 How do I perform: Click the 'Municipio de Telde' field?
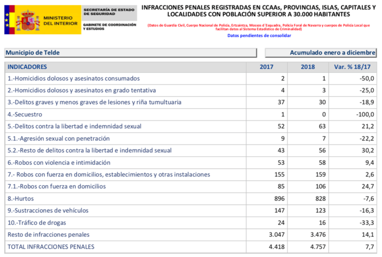click(x=130, y=53)
